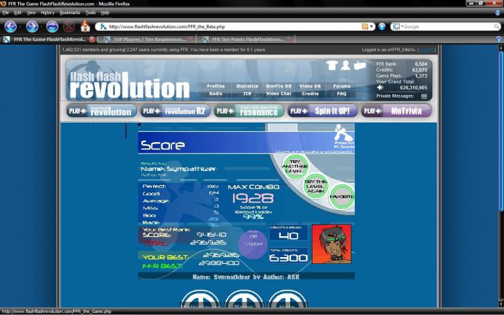The height and width of the screenshot is (315, 504).
Task: Click the Try This Level Again button
Action: (x=316, y=186)
